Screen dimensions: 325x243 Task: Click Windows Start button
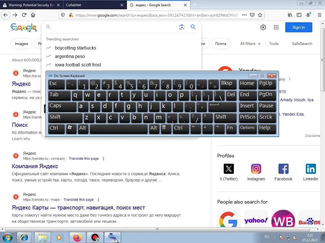point(7,237)
